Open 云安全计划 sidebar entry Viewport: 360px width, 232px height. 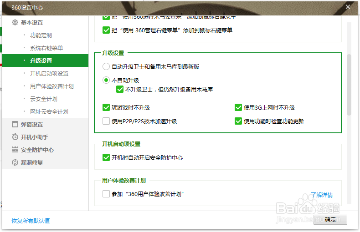click(x=43, y=99)
